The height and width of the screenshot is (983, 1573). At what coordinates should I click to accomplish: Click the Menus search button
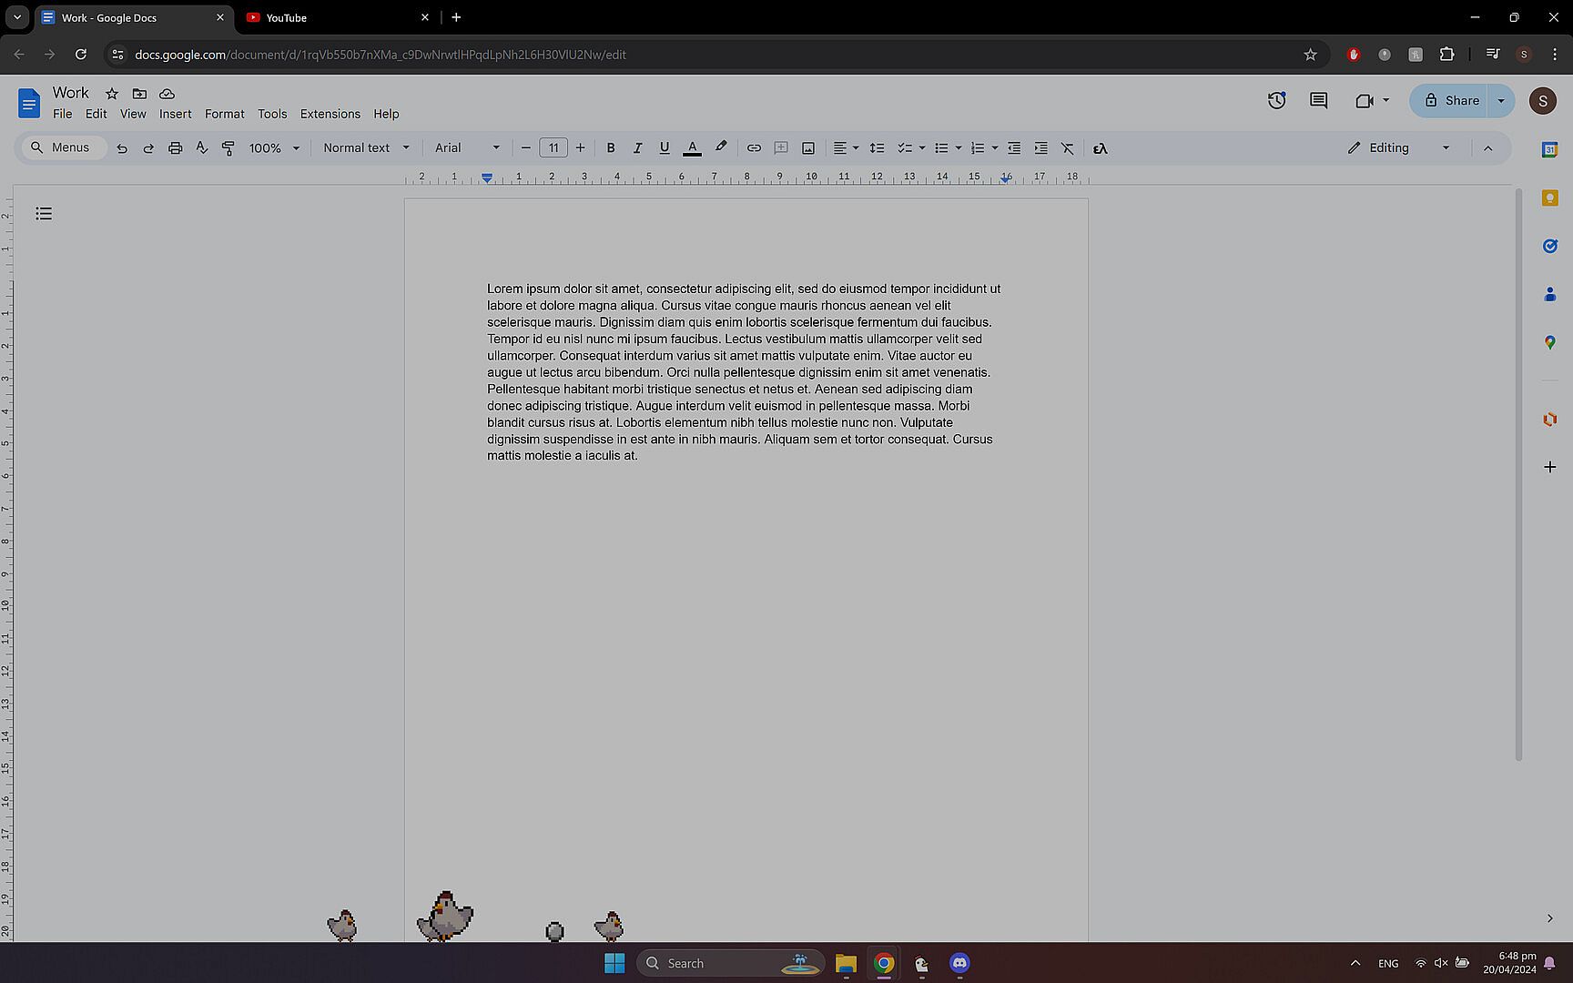(x=61, y=148)
